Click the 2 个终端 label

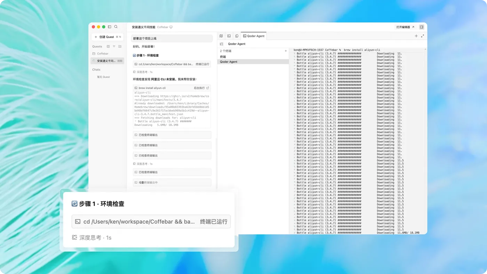point(225,51)
